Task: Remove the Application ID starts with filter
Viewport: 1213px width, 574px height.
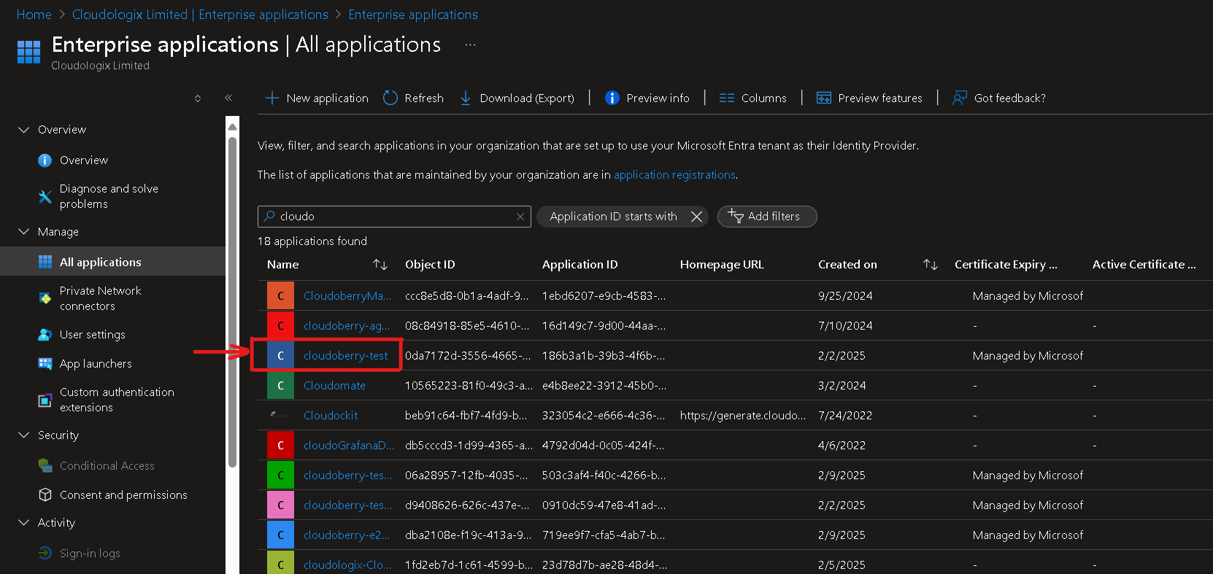Action: (x=696, y=217)
